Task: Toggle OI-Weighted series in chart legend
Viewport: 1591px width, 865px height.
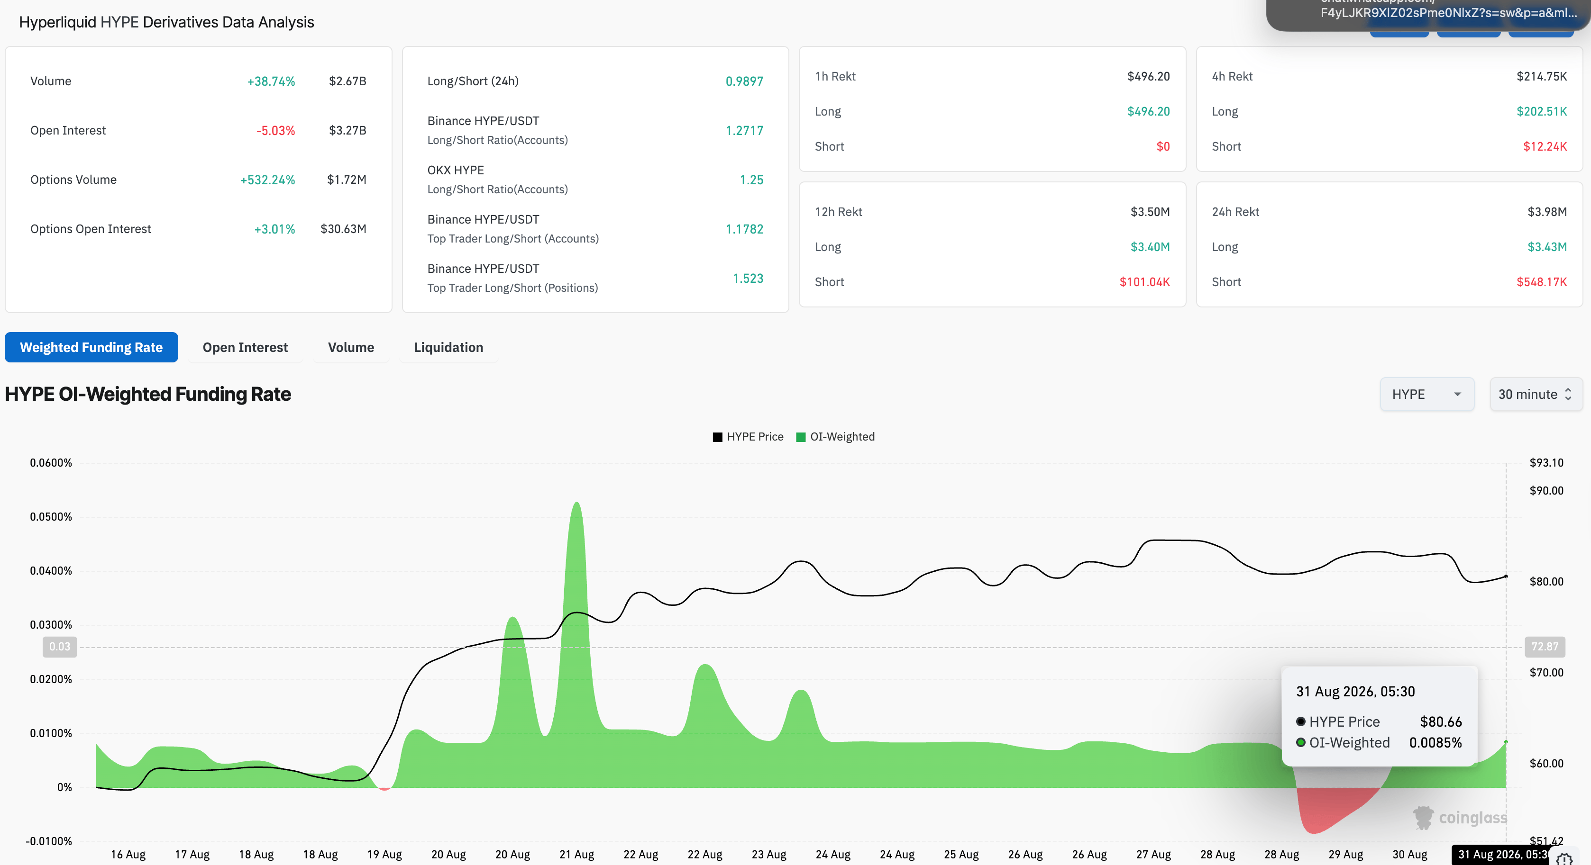Action: click(x=836, y=437)
